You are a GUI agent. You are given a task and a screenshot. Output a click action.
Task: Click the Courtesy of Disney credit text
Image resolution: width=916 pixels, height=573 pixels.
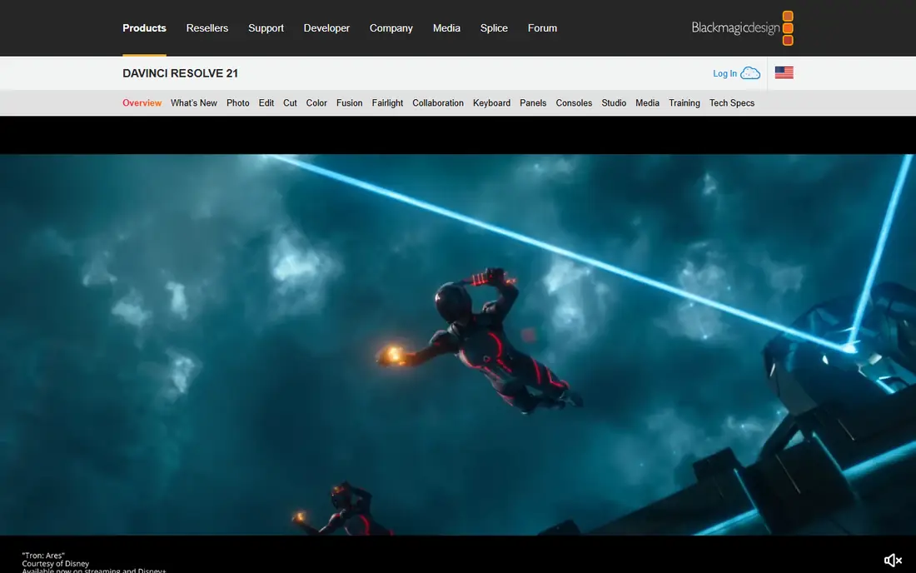point(56,564)
